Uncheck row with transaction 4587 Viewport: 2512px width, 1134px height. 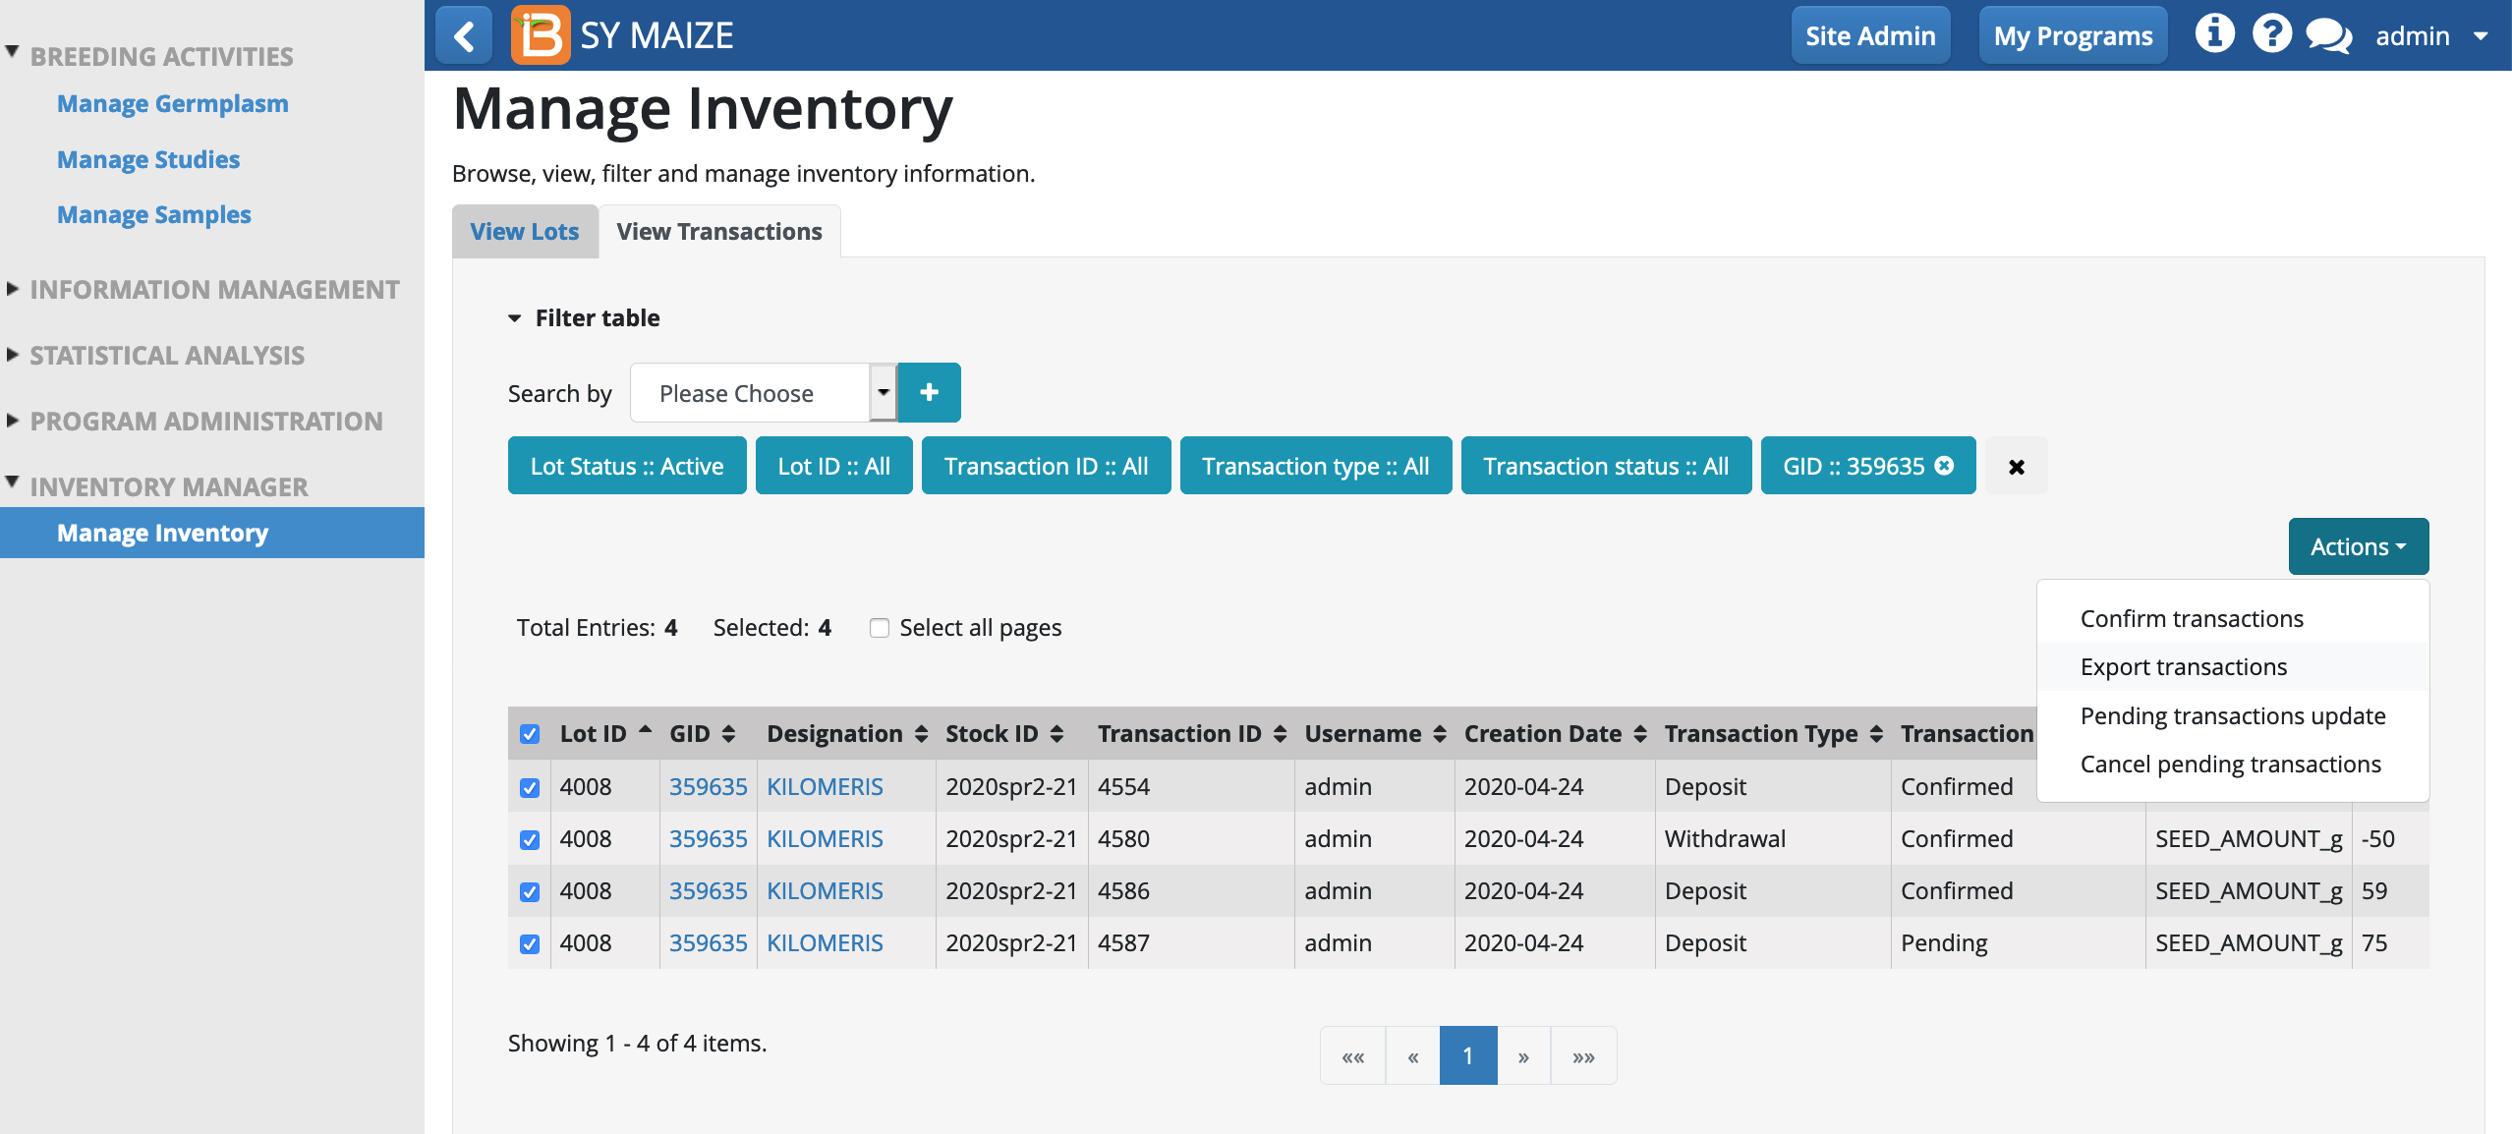pyautogui.click(x=530, y=944)
